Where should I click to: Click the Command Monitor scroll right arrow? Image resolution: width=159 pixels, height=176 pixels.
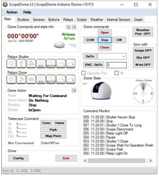coord(151,161)
